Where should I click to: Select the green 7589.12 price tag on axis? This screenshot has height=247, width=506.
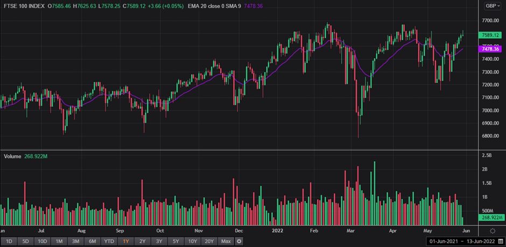pyautogui.click(x=490, y=35)
